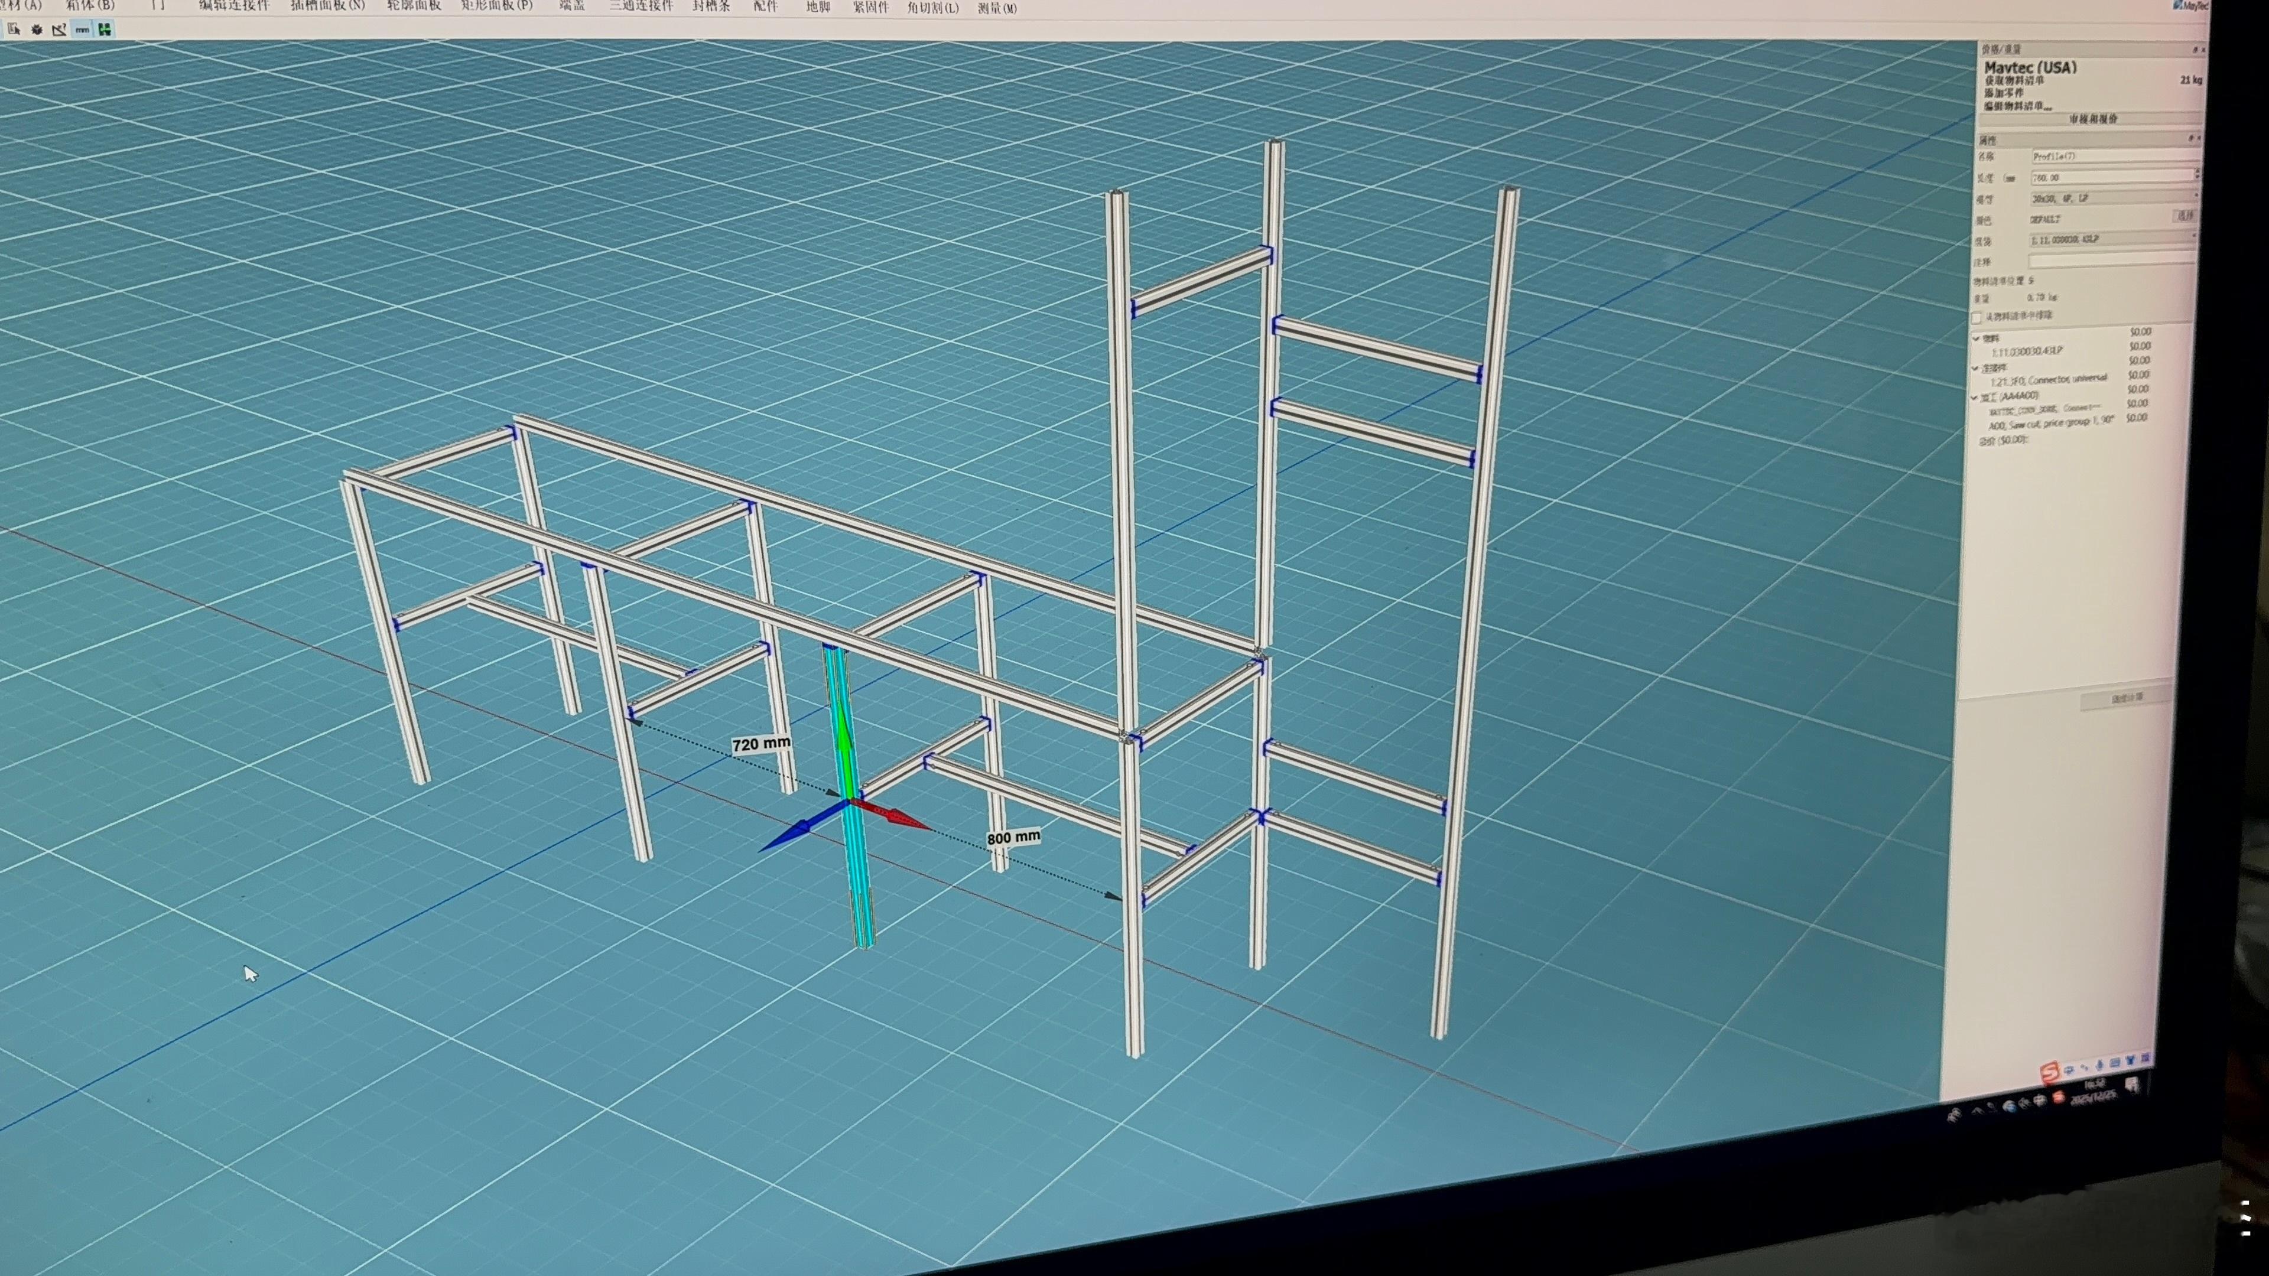Toggle the mm units toolbar button
This screenshot has height=1276, width=2269.
82,30
